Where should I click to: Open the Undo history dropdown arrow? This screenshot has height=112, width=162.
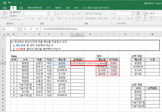pyautogui.click(x=12, y=3)
